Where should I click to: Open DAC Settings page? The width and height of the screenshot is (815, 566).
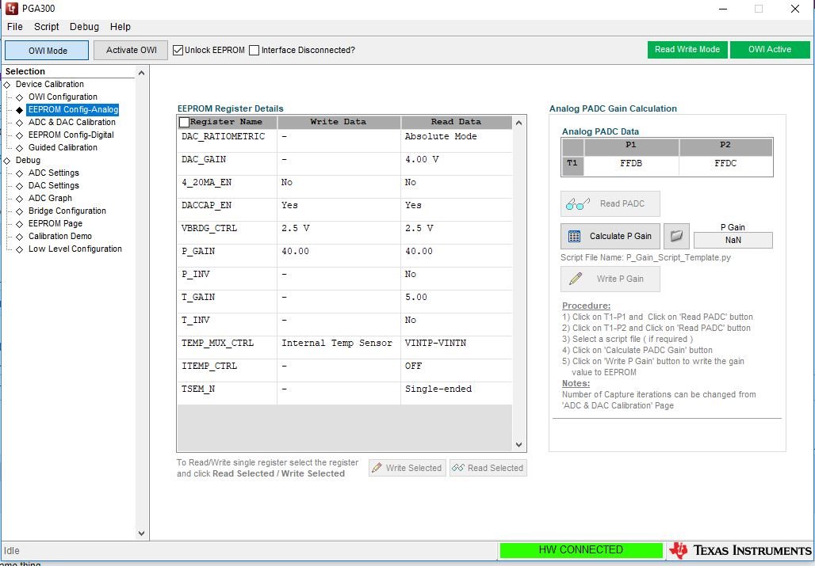(x=54, y=186)
